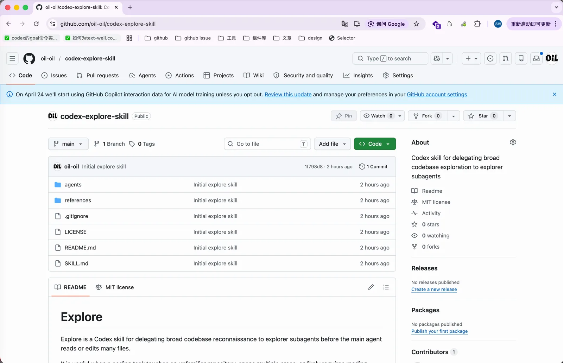Open the create new plus dropdown

pyautogui.click(x=472, y=58)
